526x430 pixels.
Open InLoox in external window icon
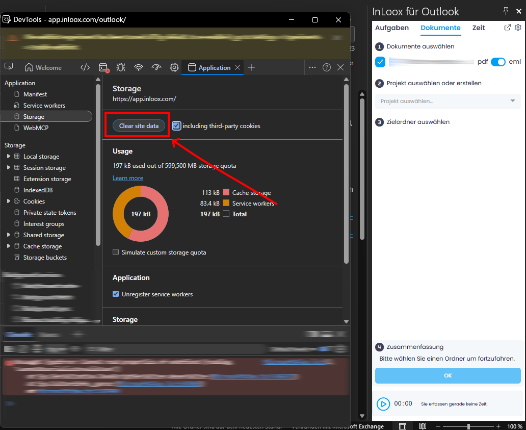coord(508,28)
